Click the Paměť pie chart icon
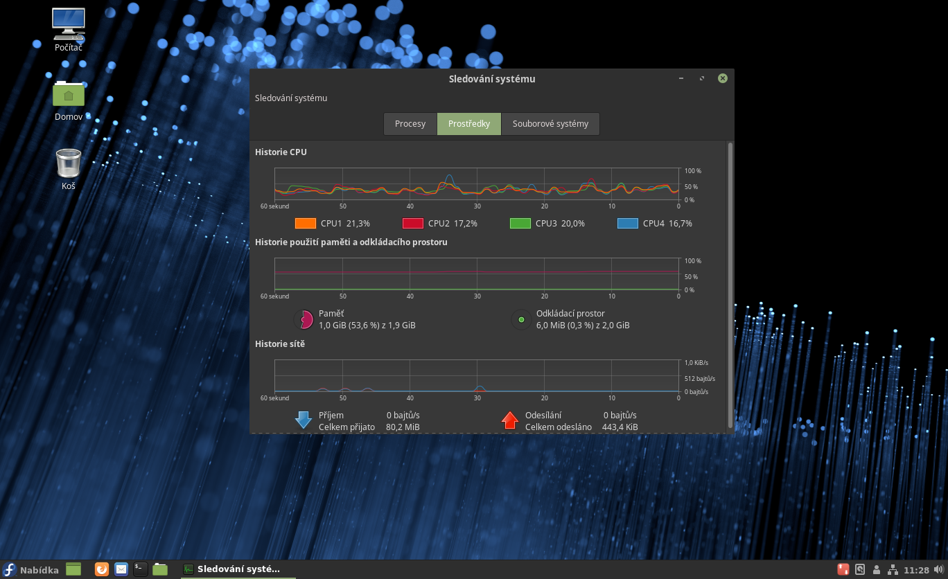 [x=304, y=319]
